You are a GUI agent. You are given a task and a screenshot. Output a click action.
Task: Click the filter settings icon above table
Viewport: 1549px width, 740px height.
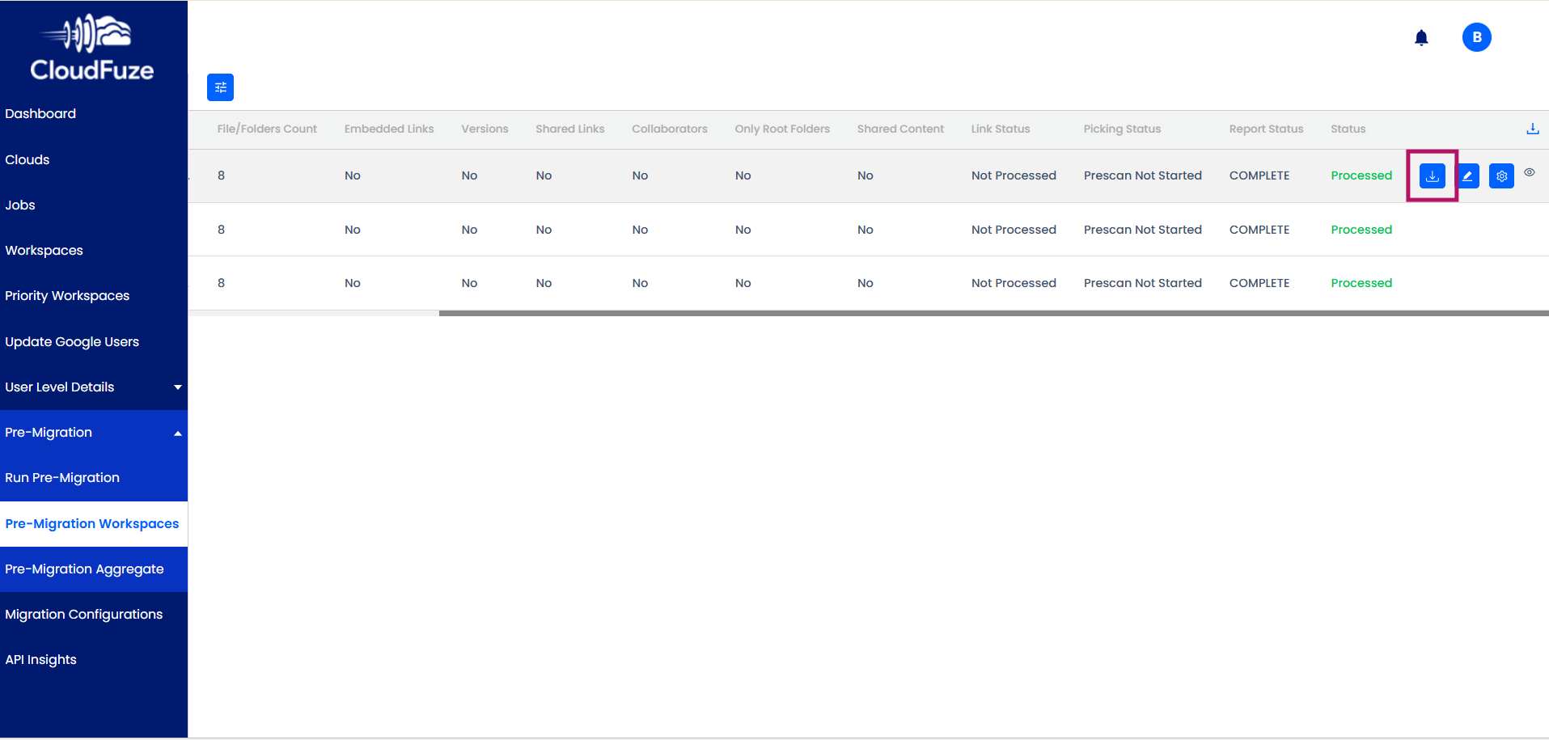pos(220,87)
